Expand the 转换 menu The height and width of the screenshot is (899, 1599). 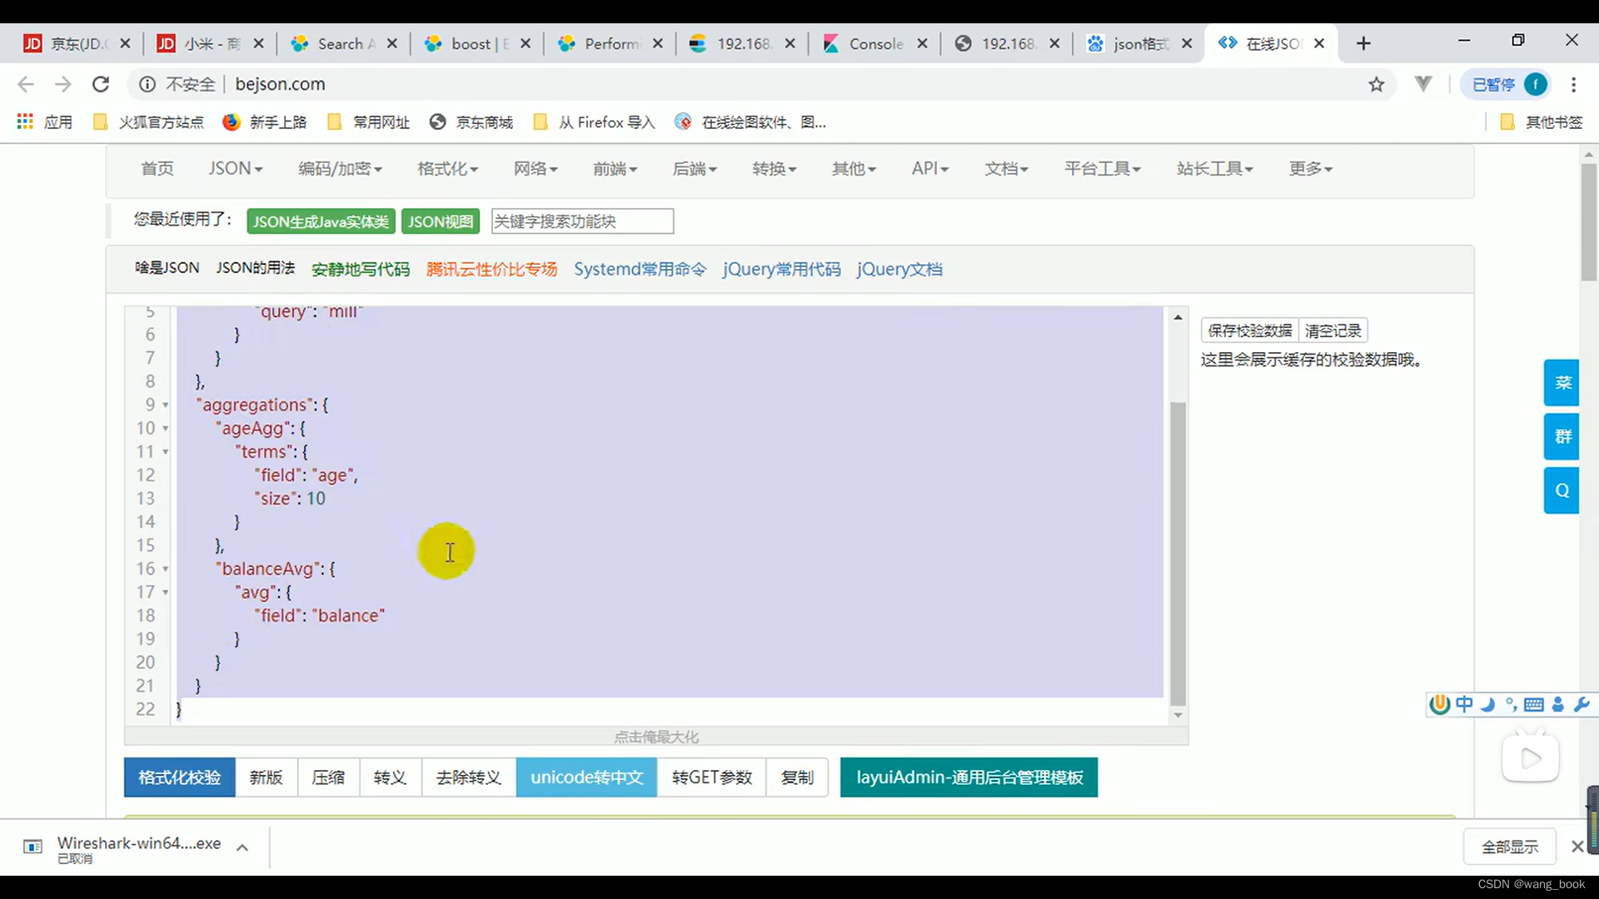pos(774,168)
